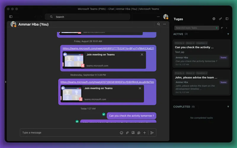Viewport: 237px width, 148px height.
Task: Open Priority dropdown on 'Can you check' task
Action: point(179,43)
